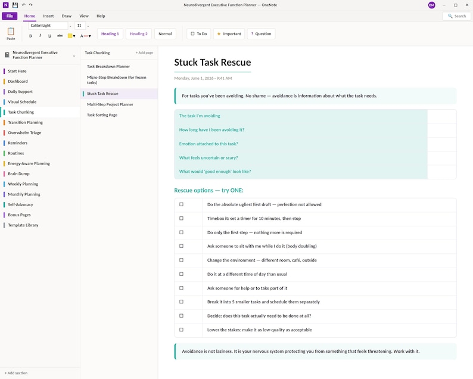Check 'Do only the first step' box
The height and width of the screenshot is (379, 473).
tap(181, 232)
